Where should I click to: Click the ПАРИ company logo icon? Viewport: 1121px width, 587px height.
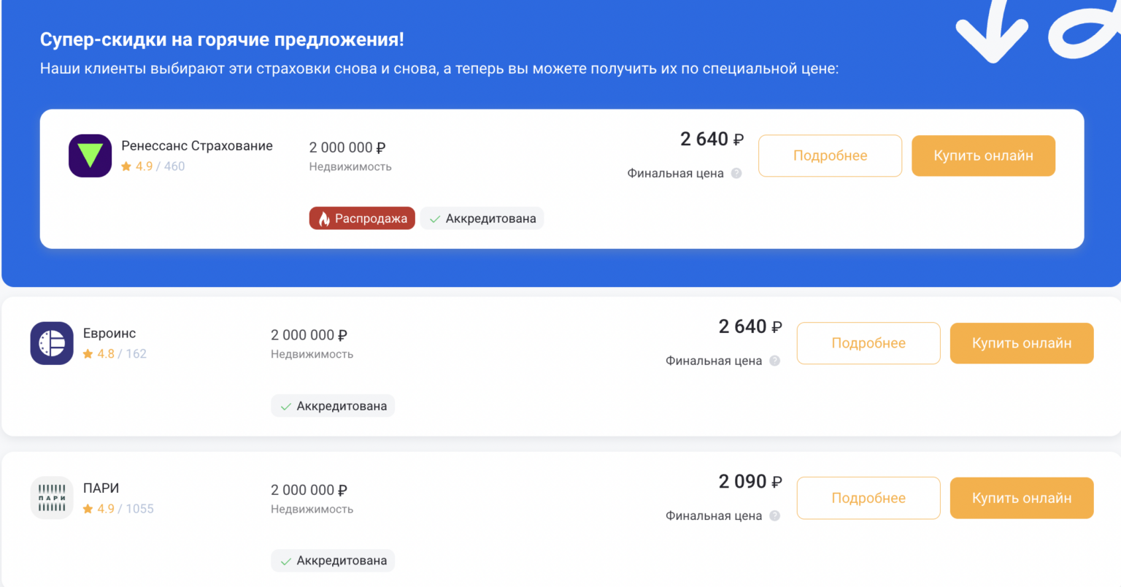point(52,498)
